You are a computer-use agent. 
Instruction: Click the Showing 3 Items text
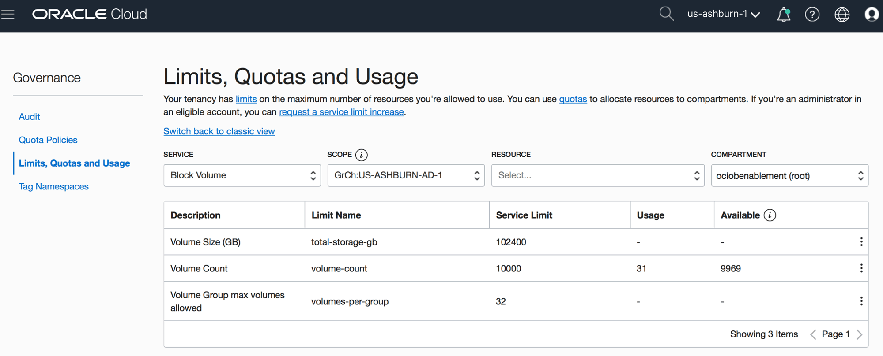764,334
